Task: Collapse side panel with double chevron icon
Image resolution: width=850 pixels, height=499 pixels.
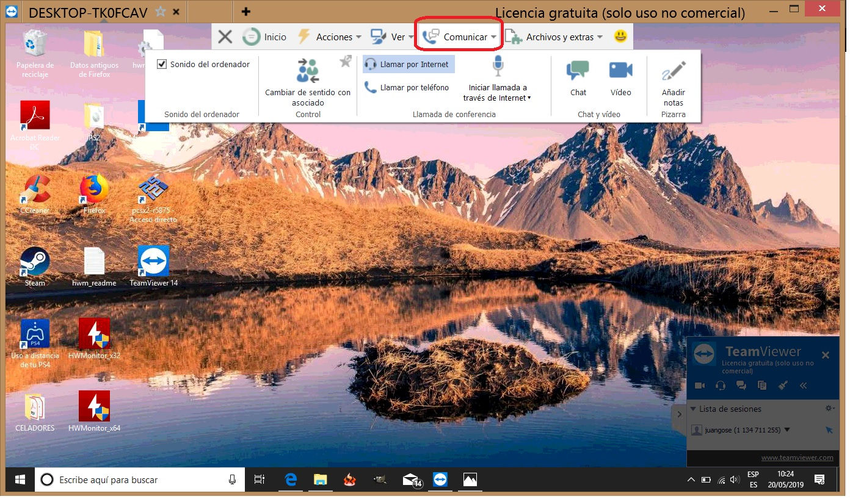Action: [x=803, y=386]
